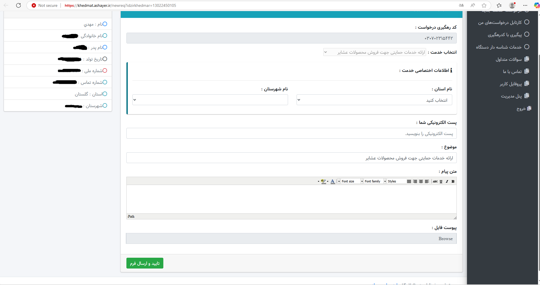
Task: Click the green تایید و ارسال فرم button
Action: pos(145,263)
